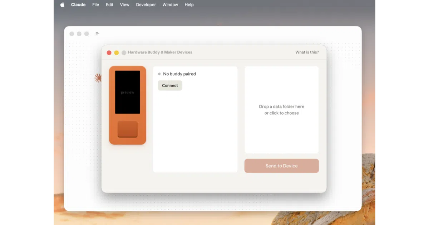Open the View menu
Screen dimensions: 429x225
tap(125, 5)
